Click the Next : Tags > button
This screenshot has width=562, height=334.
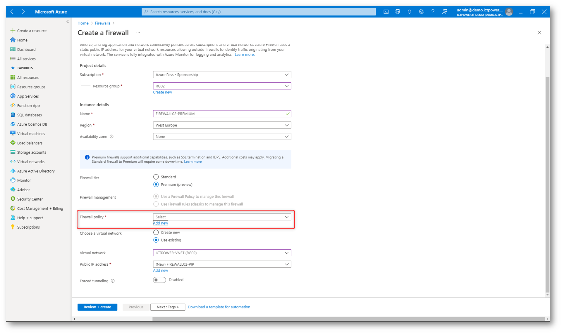(168, 307)
